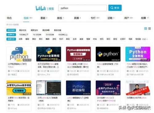Screen dimensions: 154x113
Task: Filter by the 美食 category
Action: [x=81, y=39]
